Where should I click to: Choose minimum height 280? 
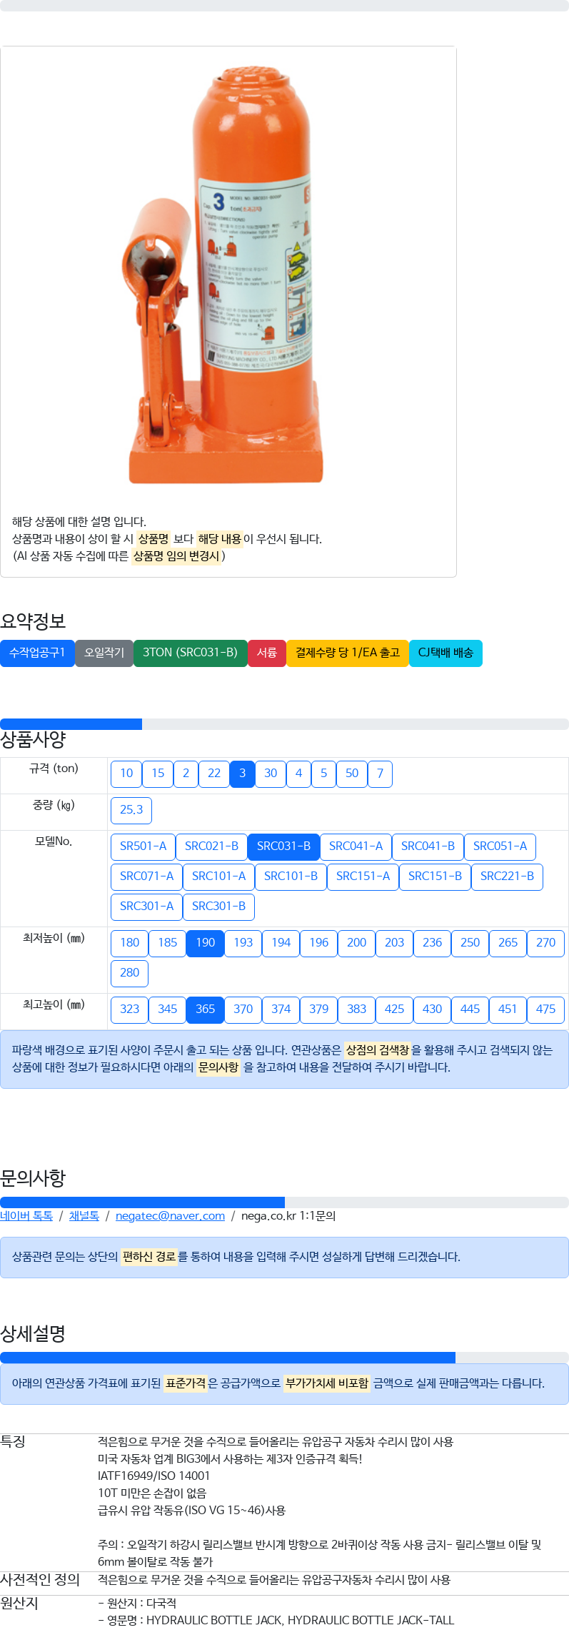tap(130, 973)
